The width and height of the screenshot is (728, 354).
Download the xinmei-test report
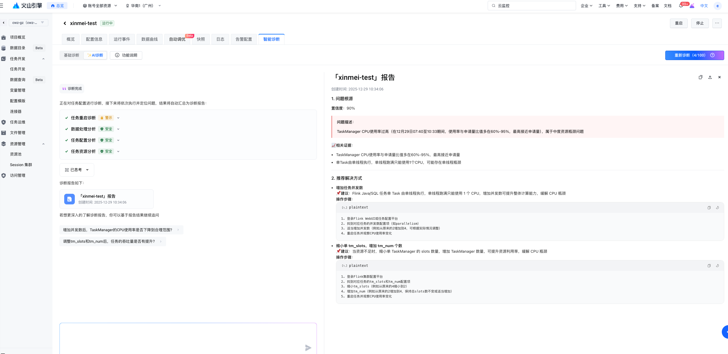710,77
